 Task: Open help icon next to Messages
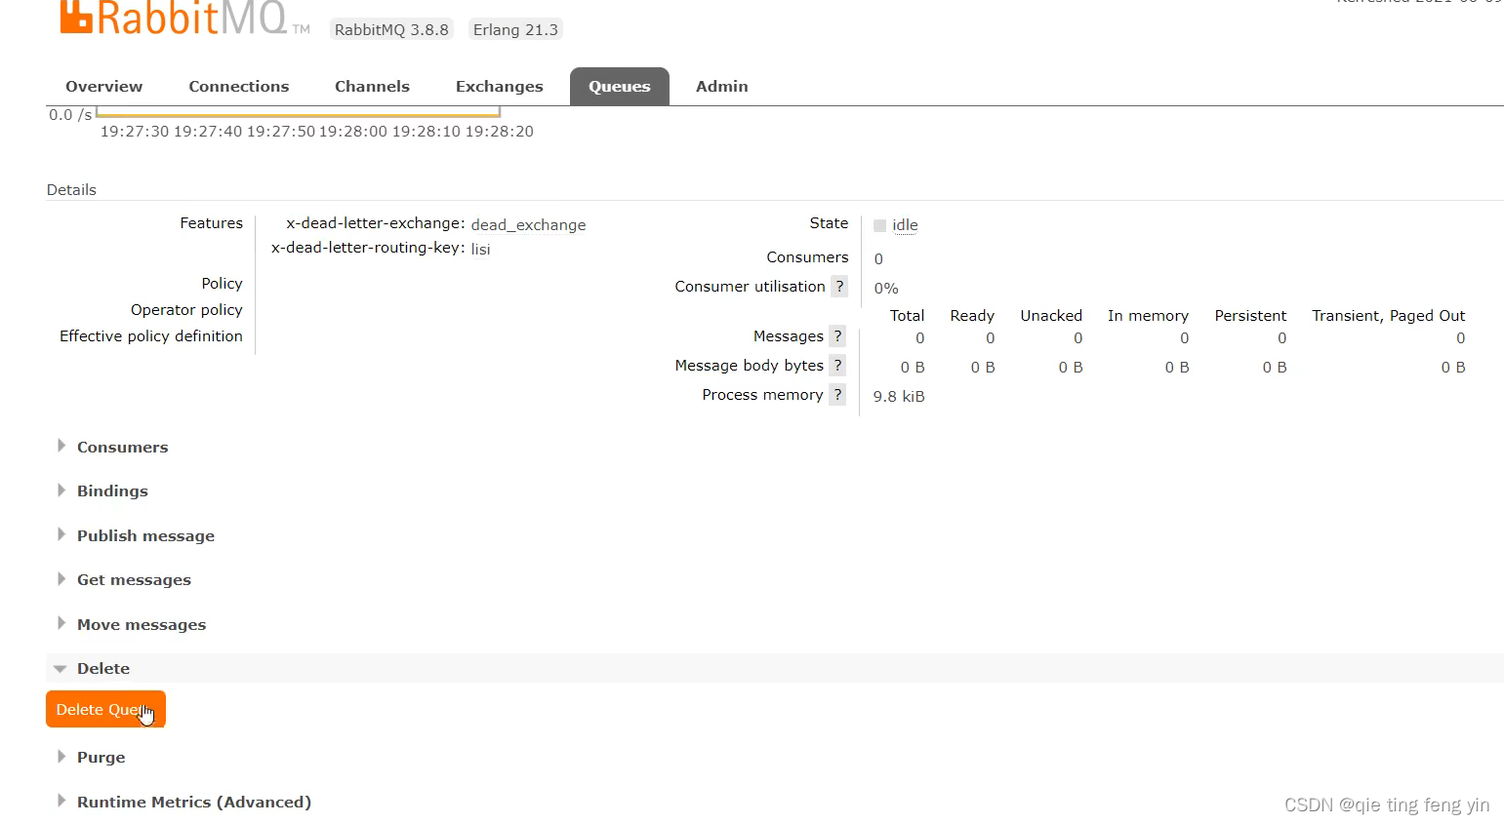(x=837, y=335)
